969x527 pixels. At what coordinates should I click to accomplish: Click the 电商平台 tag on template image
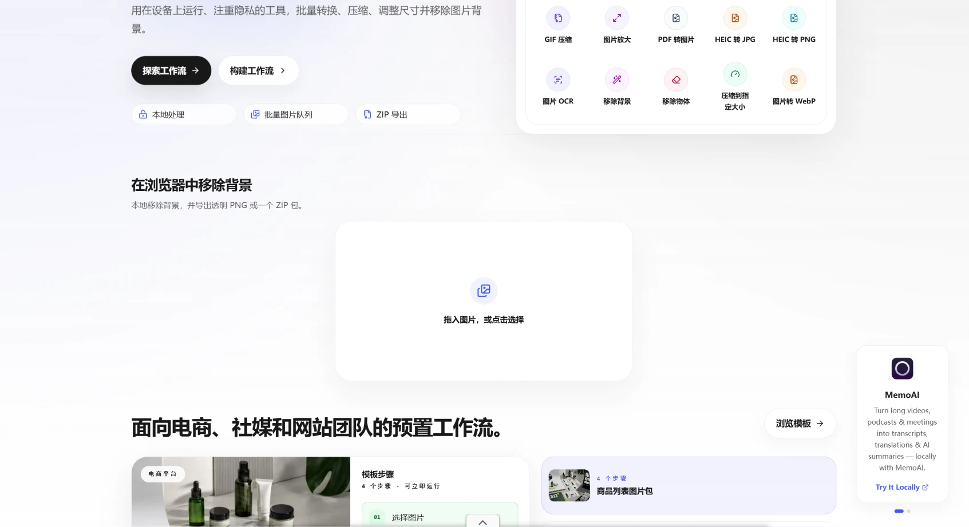click(x=163, y=474)
